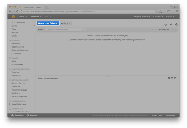Open Key Pairs in sidebar
Screen dimensions: 187x128
point(15,93)
